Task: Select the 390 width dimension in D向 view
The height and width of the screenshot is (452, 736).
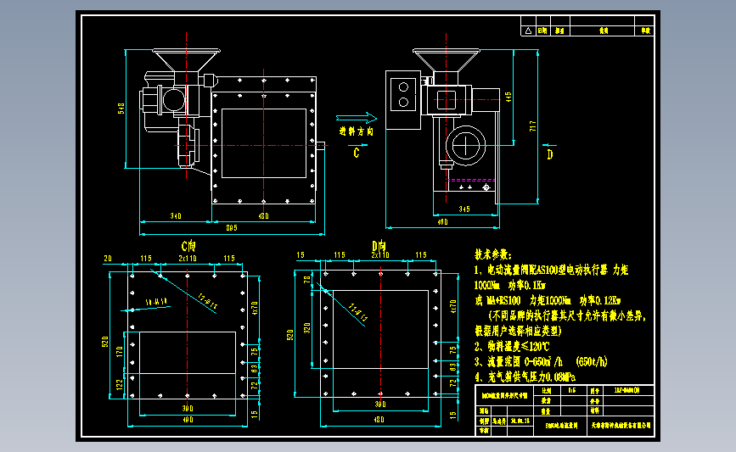Action: click(x=380, y=405)
